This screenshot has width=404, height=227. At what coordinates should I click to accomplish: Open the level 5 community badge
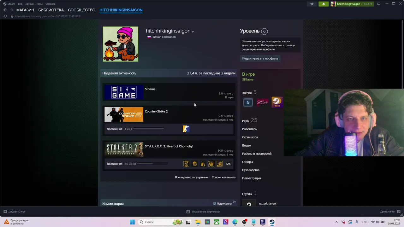pyautogui.click(x=248, y=102)
